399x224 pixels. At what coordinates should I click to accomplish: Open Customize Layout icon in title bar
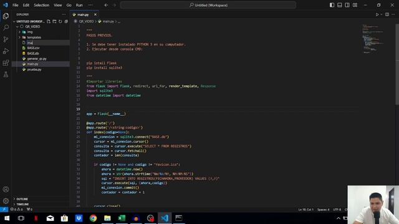[x=355, y=5]
